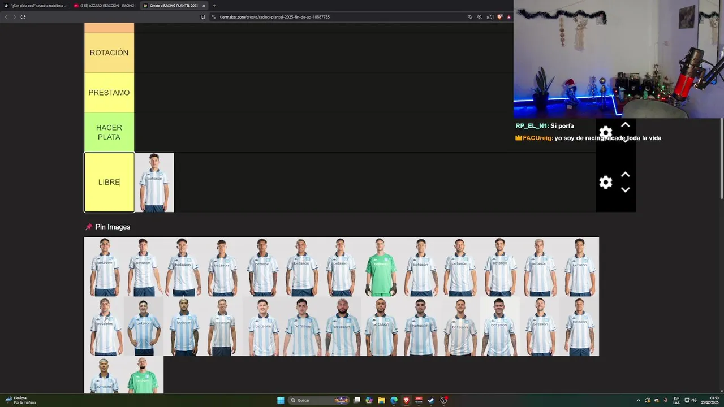Open volume control in system tray
This screenshot has width=724, height=407.
[694, 400]
